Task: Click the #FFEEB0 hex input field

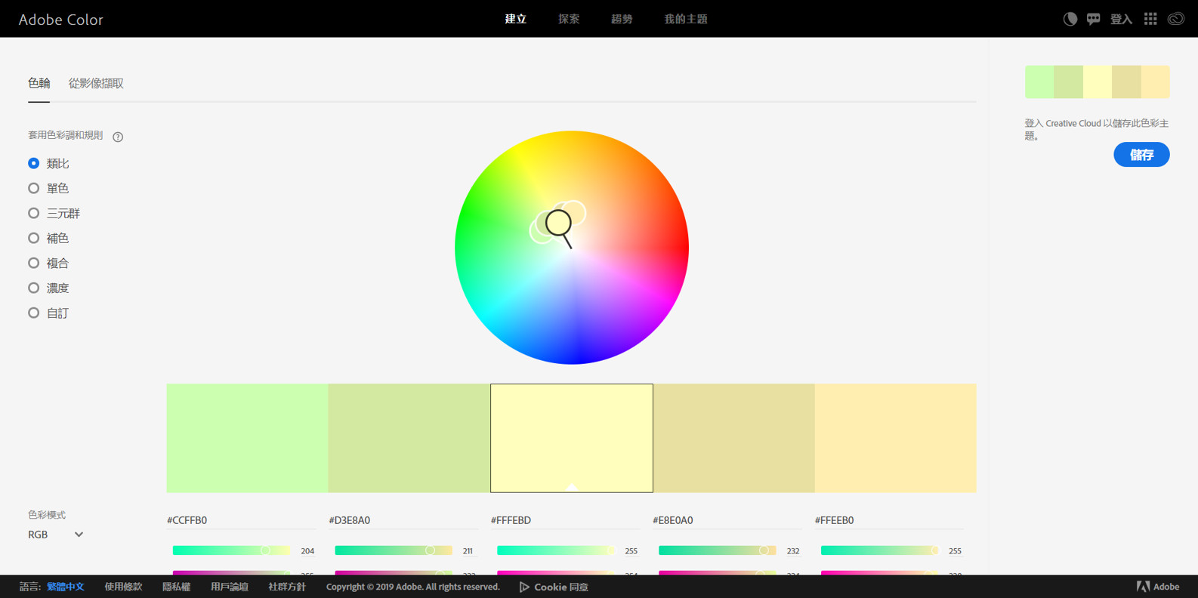Action: click(889, 520)
